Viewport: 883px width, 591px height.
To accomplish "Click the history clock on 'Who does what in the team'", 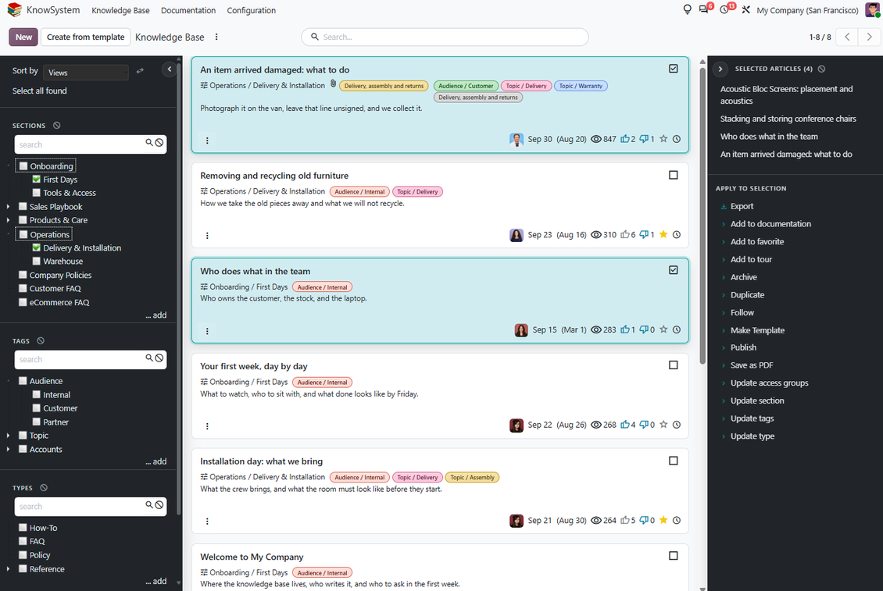I will pos(677,329).
